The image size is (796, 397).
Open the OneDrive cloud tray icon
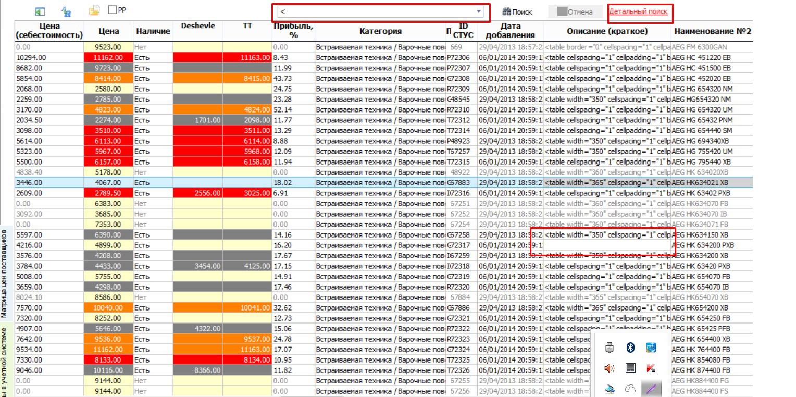[630, 389]
